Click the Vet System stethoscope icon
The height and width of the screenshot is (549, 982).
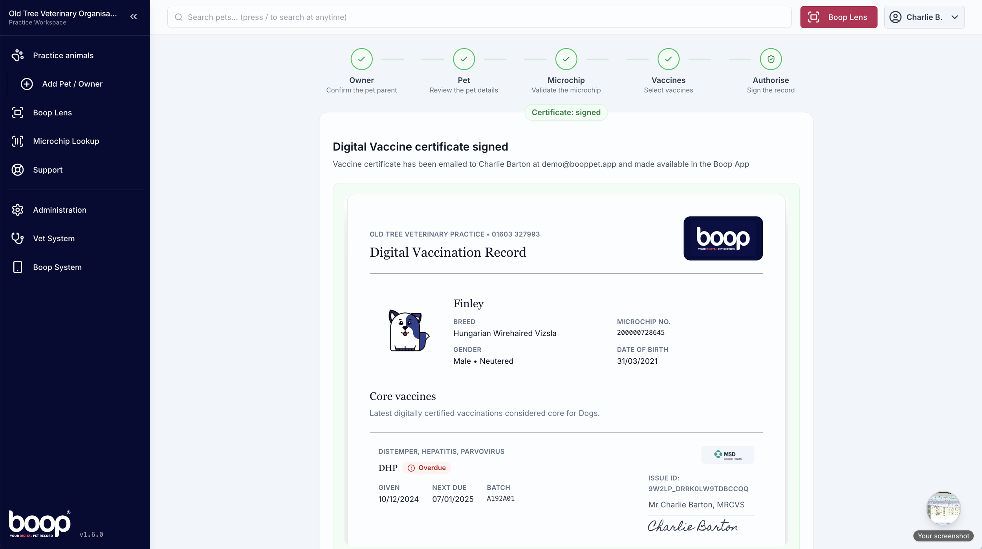[18, 238]
